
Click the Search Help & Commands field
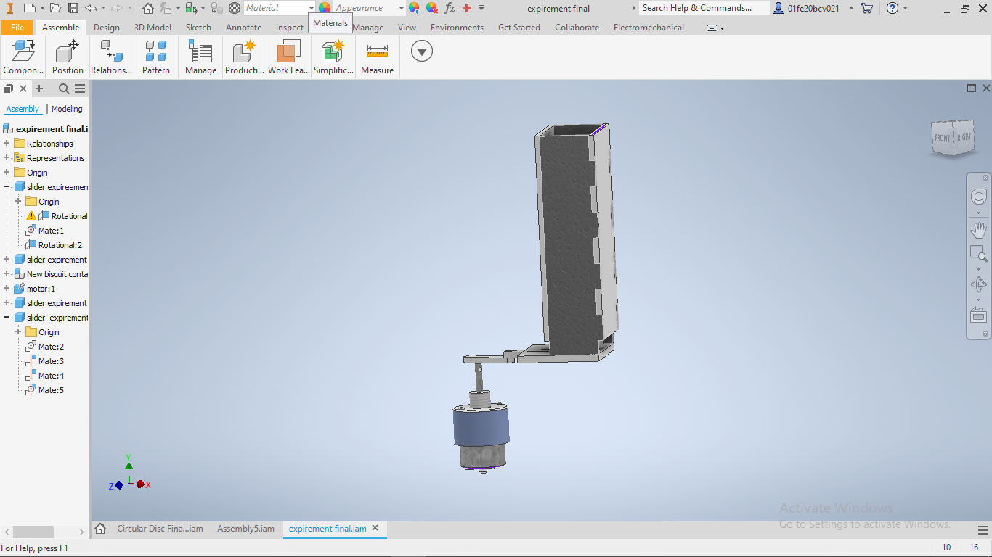(x=704, y=8)
